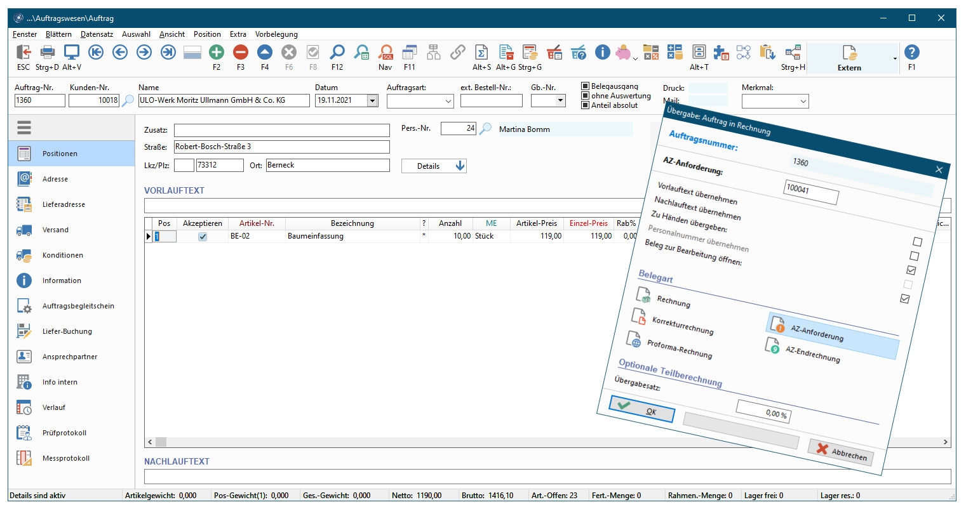This screenshot has height=514, width=966.
Task: Open the F12 search magnifier tool
Action: (337, 53)
